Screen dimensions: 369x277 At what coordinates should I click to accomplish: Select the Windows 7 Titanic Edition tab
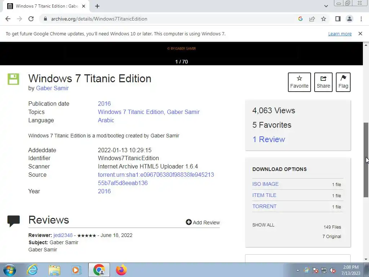click(46, 6)
